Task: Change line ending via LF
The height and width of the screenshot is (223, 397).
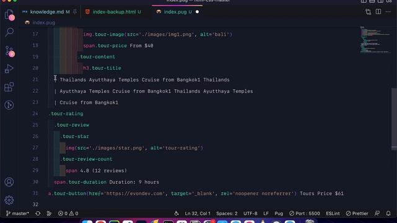Action: coord(266,213)
